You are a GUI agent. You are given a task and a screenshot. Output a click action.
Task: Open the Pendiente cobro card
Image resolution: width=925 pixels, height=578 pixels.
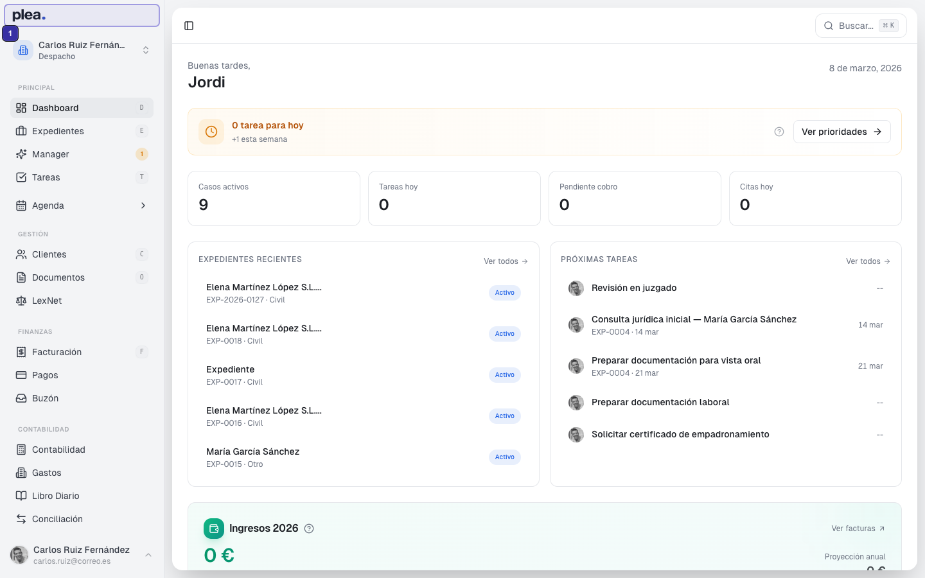[635, 198]
